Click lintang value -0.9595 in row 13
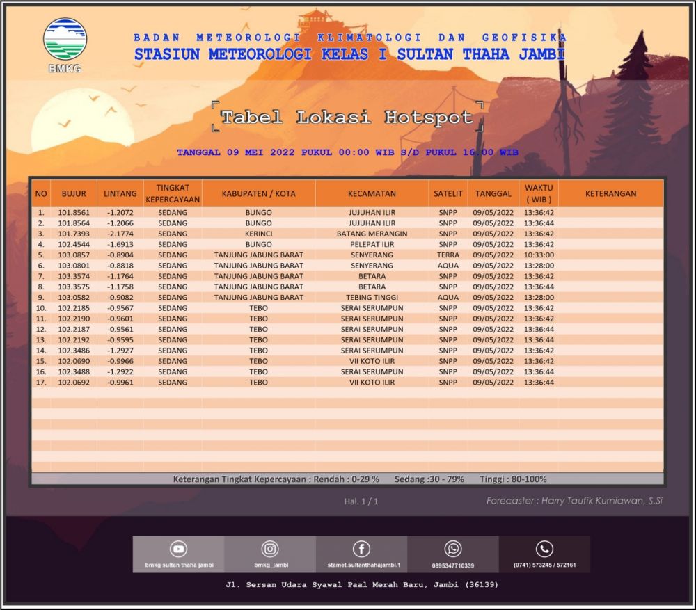696x610 pixels. pos(120,340)
